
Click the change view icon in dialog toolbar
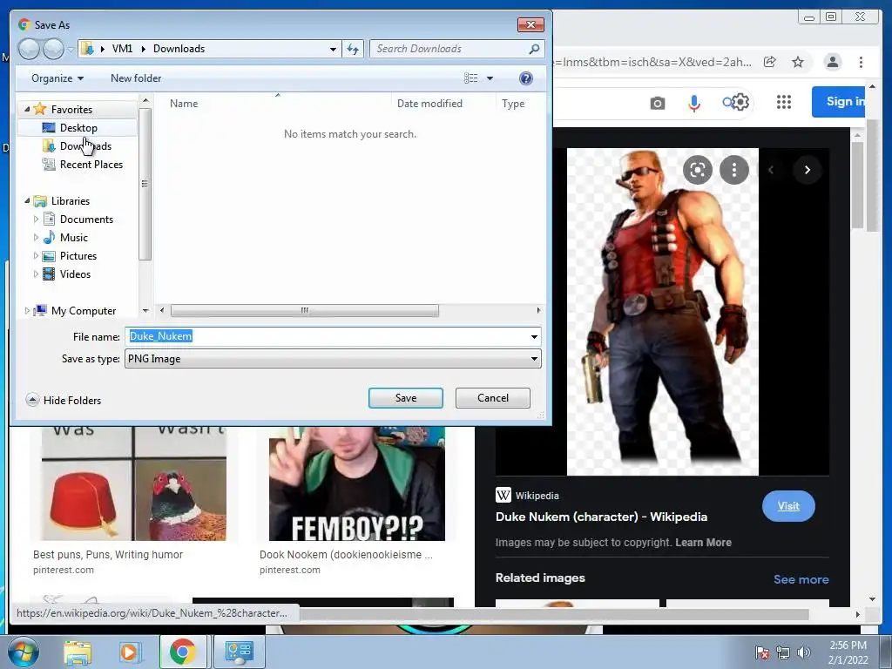pyautogui.click(x=471, y=78)
